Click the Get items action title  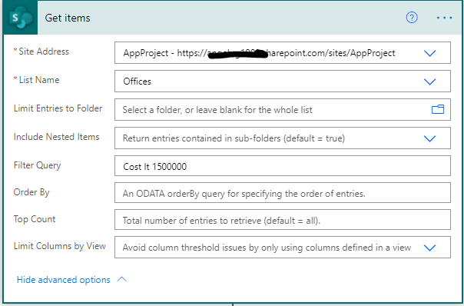click(x=68, y=18)
